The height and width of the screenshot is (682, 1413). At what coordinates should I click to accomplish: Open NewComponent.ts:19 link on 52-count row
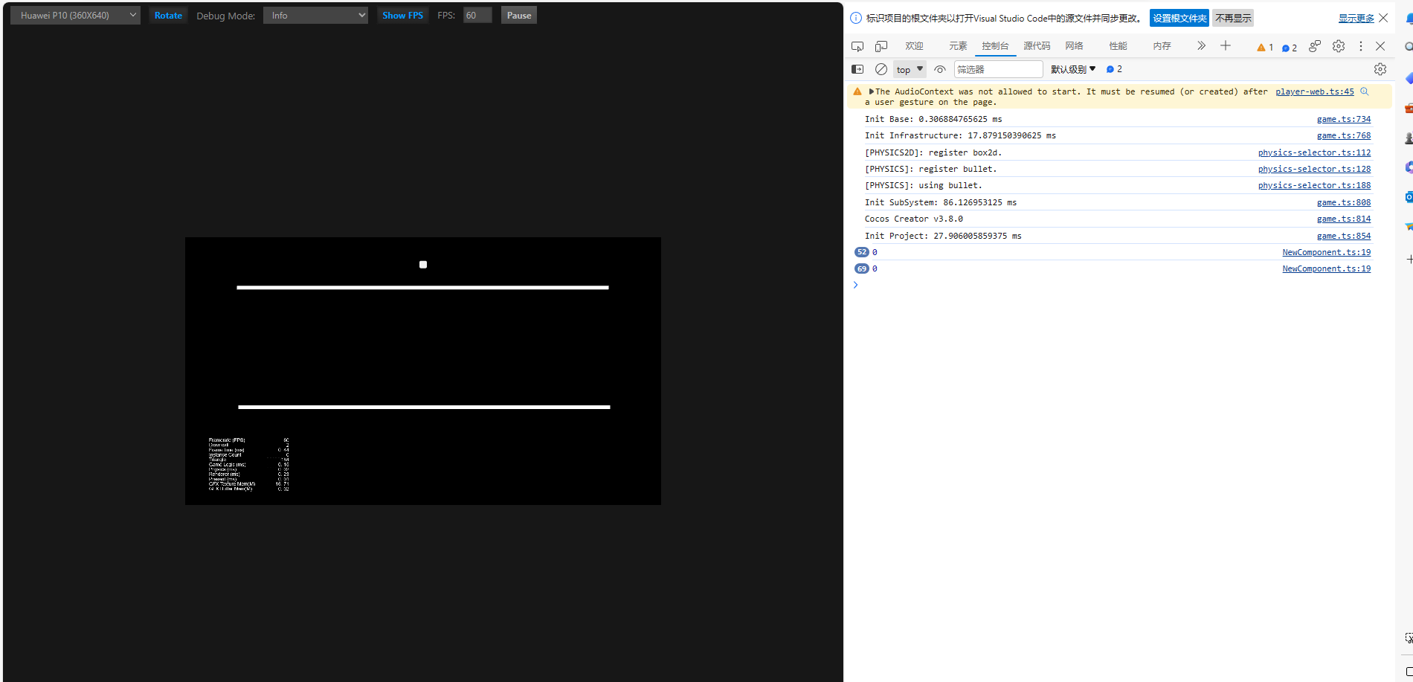tap(1327, 252)
